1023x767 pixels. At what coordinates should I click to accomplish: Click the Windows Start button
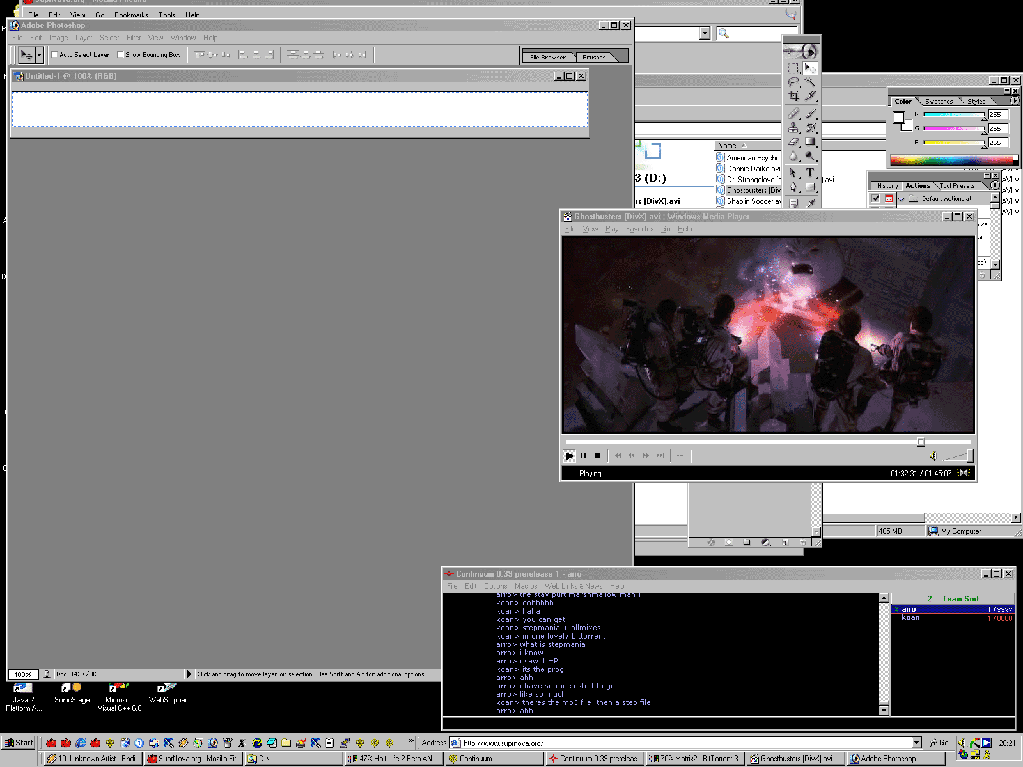(19, 742)
